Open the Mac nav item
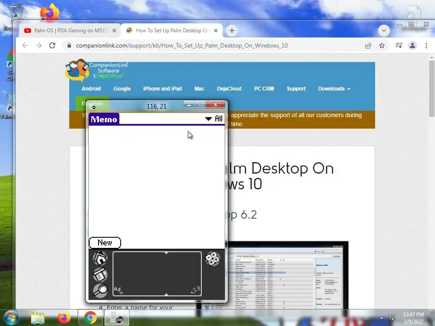 199,89
